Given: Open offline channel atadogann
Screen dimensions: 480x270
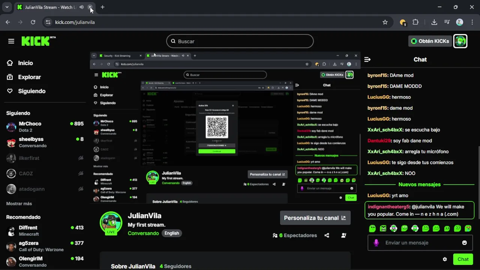Looking at the screenshot, I should (45, 189).
